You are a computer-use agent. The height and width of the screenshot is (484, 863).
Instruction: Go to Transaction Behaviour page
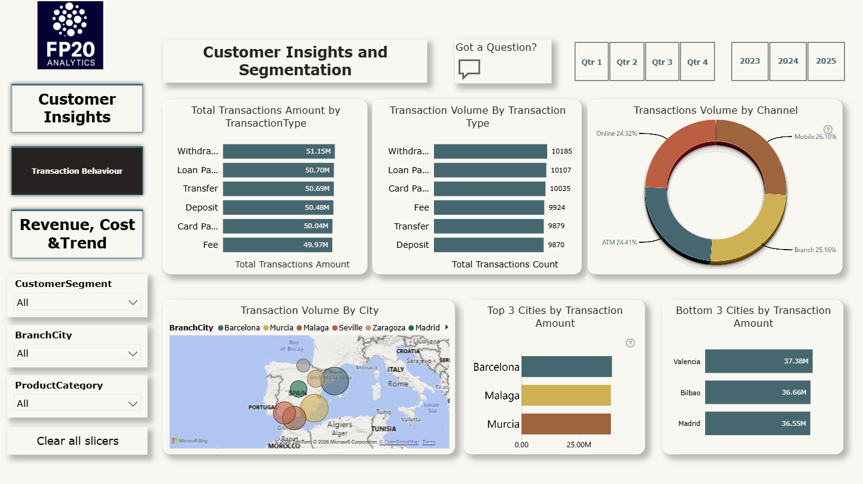click(77, 171)
